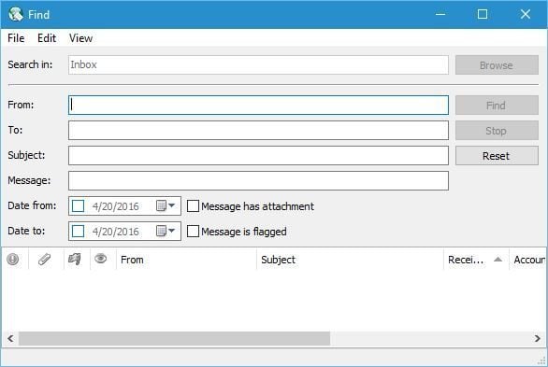Click the Search in Inbox field

coord(258,64)
